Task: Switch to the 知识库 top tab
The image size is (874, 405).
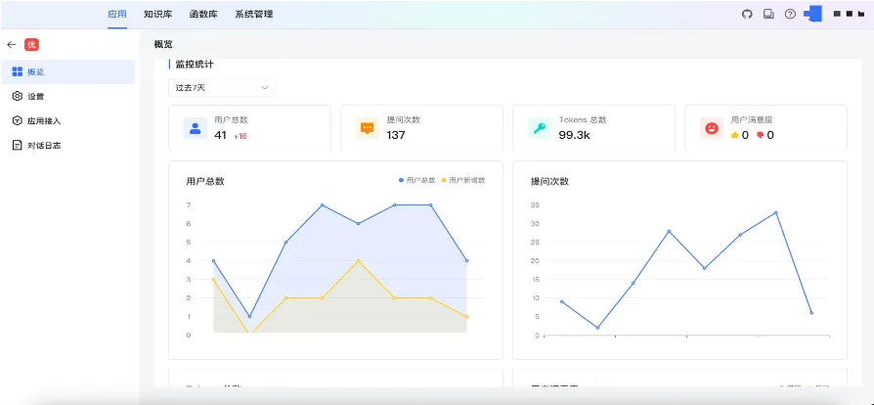Action: click(x=157, y=15)
